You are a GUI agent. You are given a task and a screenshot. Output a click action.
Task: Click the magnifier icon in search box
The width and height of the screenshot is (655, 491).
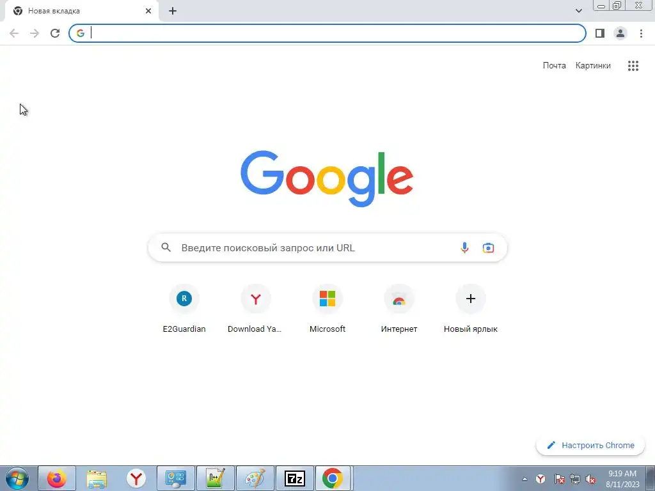click(x=166, y=247)
